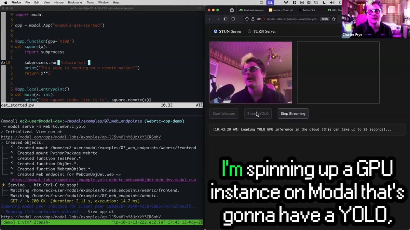Click the Stop Streaming button
This screenshot has height=230, width=410.
tap(293, 113)
